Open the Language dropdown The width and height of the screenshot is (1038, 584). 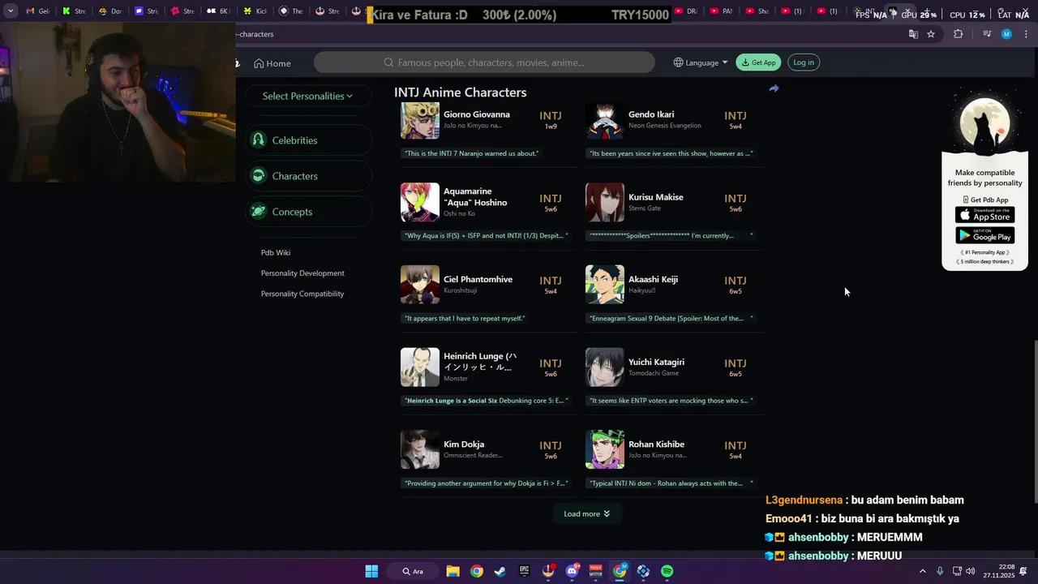pos(701,62)
